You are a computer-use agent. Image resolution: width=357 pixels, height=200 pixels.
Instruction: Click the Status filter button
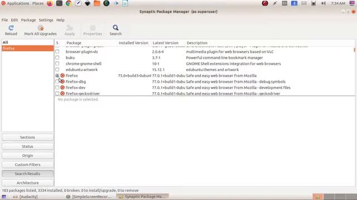[x=27, y=147]
